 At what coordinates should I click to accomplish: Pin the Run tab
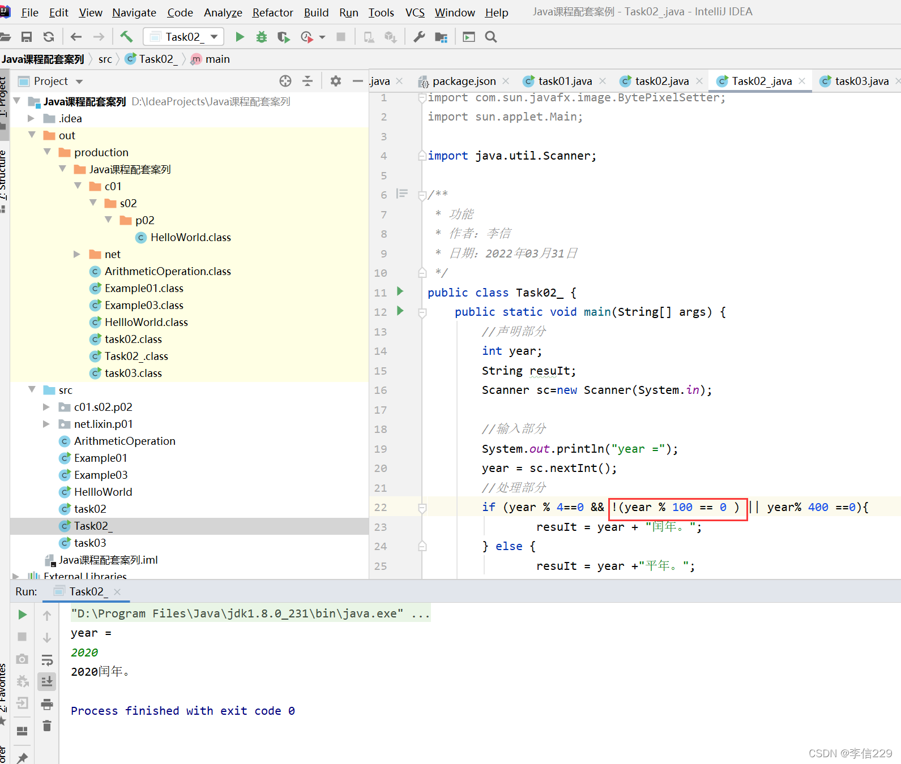point(22,757)
